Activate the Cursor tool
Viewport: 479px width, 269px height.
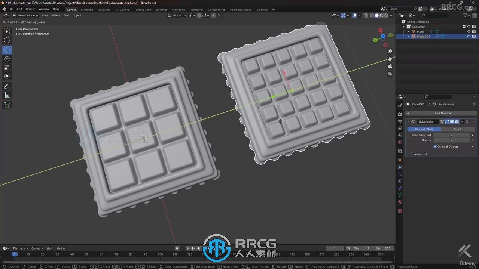point(7,40)
